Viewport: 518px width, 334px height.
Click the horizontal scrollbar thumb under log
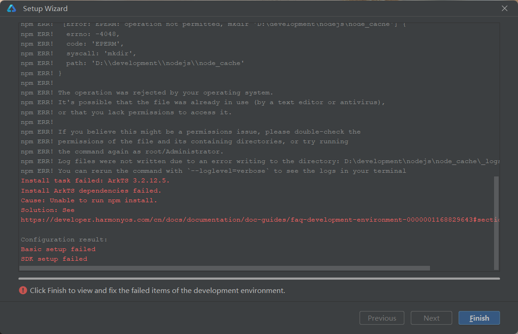click(225, 268)
